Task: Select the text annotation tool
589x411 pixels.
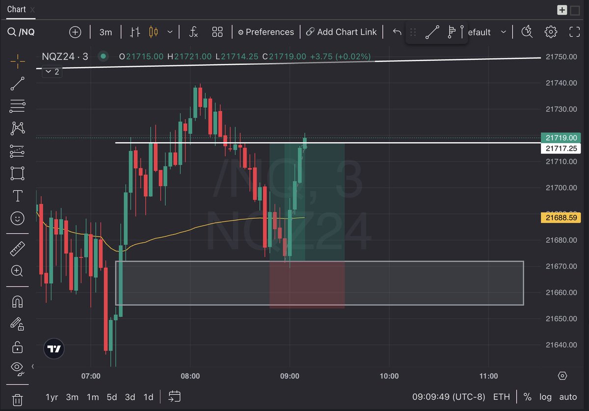Action: pyautogui.click(x=18, y=196)
